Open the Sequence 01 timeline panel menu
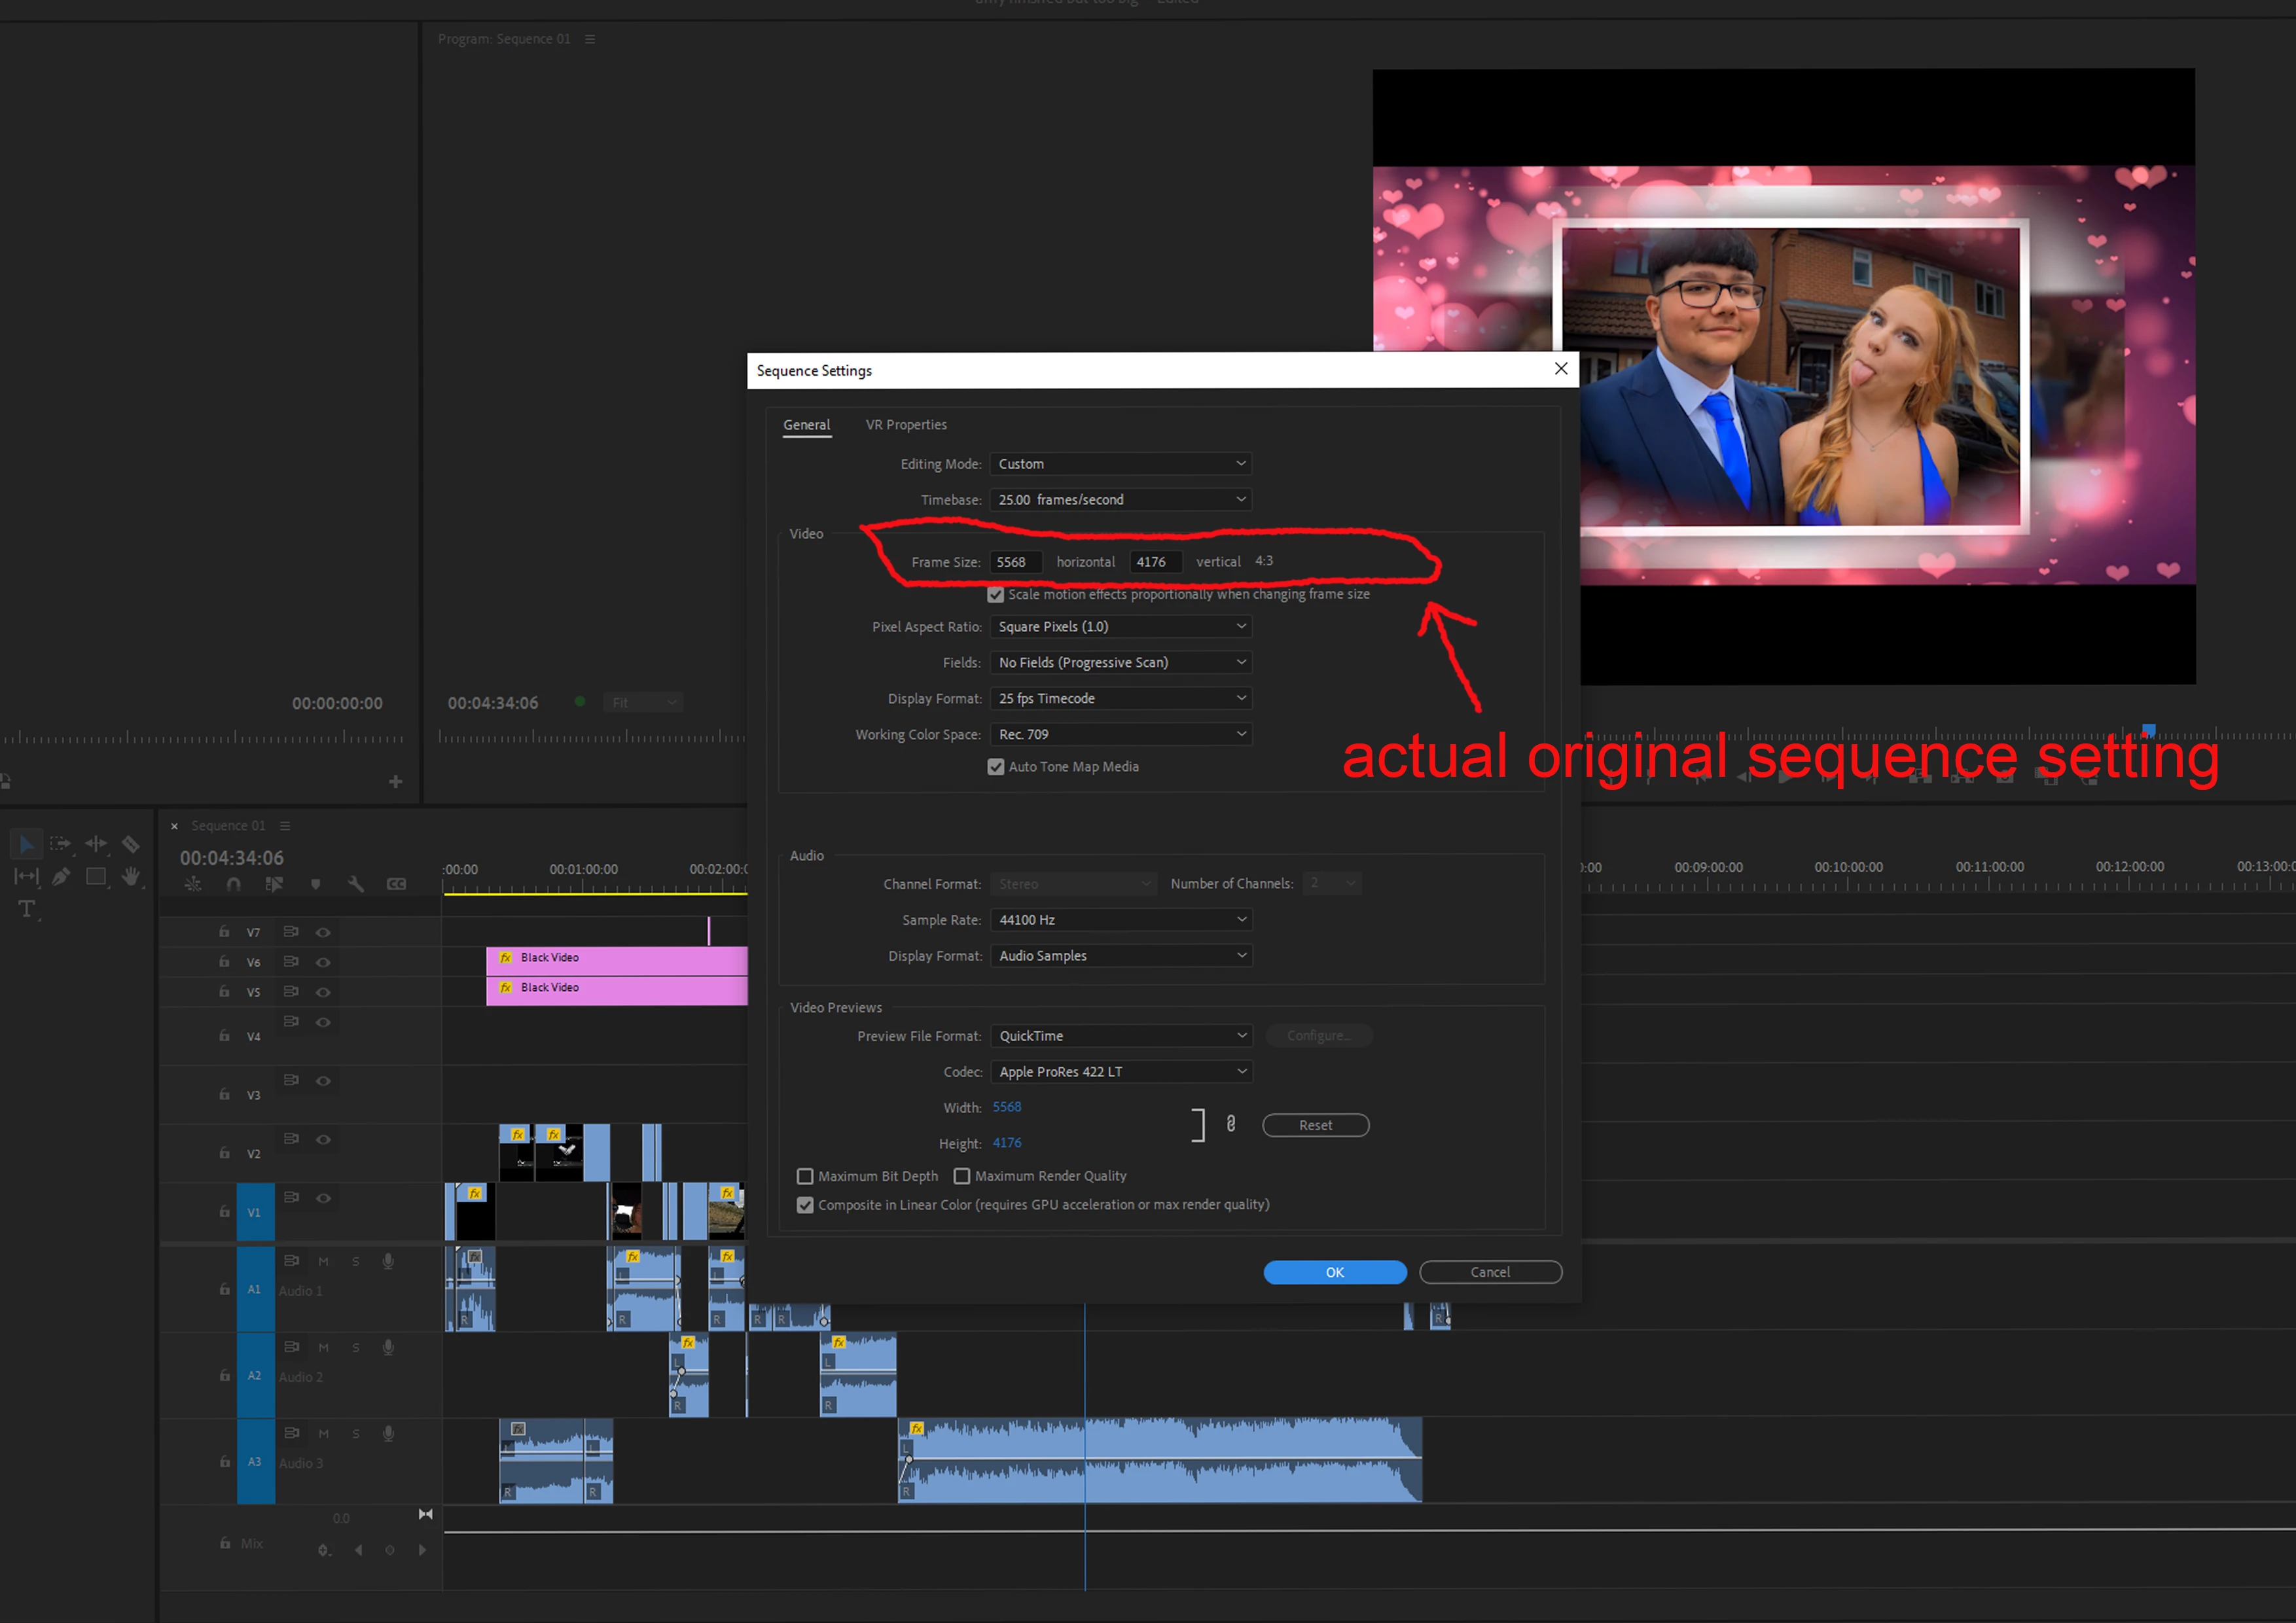This screenshot has height=1623, width=2296. point(285,826)
